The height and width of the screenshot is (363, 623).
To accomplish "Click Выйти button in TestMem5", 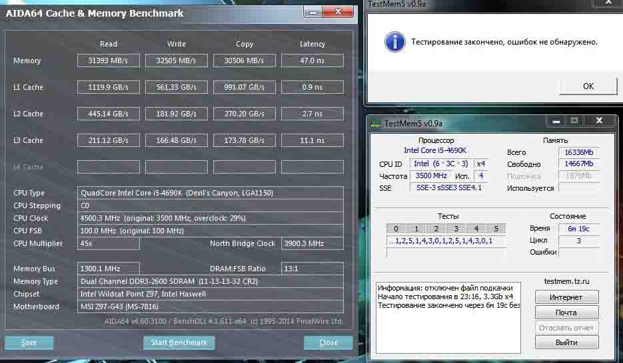I will pos(566,342).
